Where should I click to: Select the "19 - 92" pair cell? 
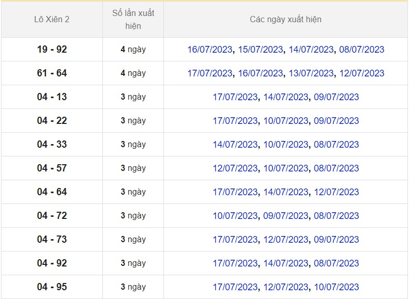[x=52, y=50]
